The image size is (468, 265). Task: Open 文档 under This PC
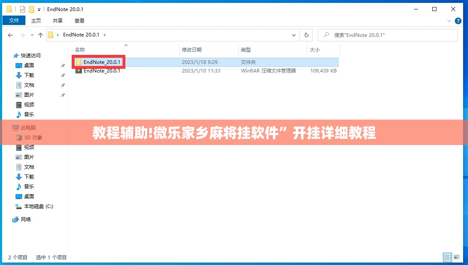click(x=29, y=167)
